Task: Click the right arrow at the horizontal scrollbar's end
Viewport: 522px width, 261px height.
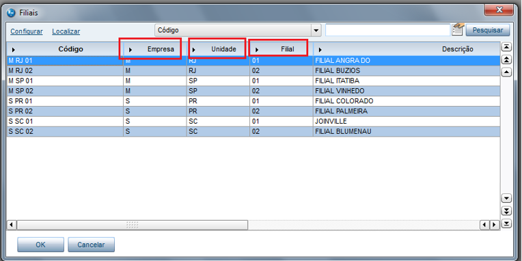Action: tap(494, 225)
